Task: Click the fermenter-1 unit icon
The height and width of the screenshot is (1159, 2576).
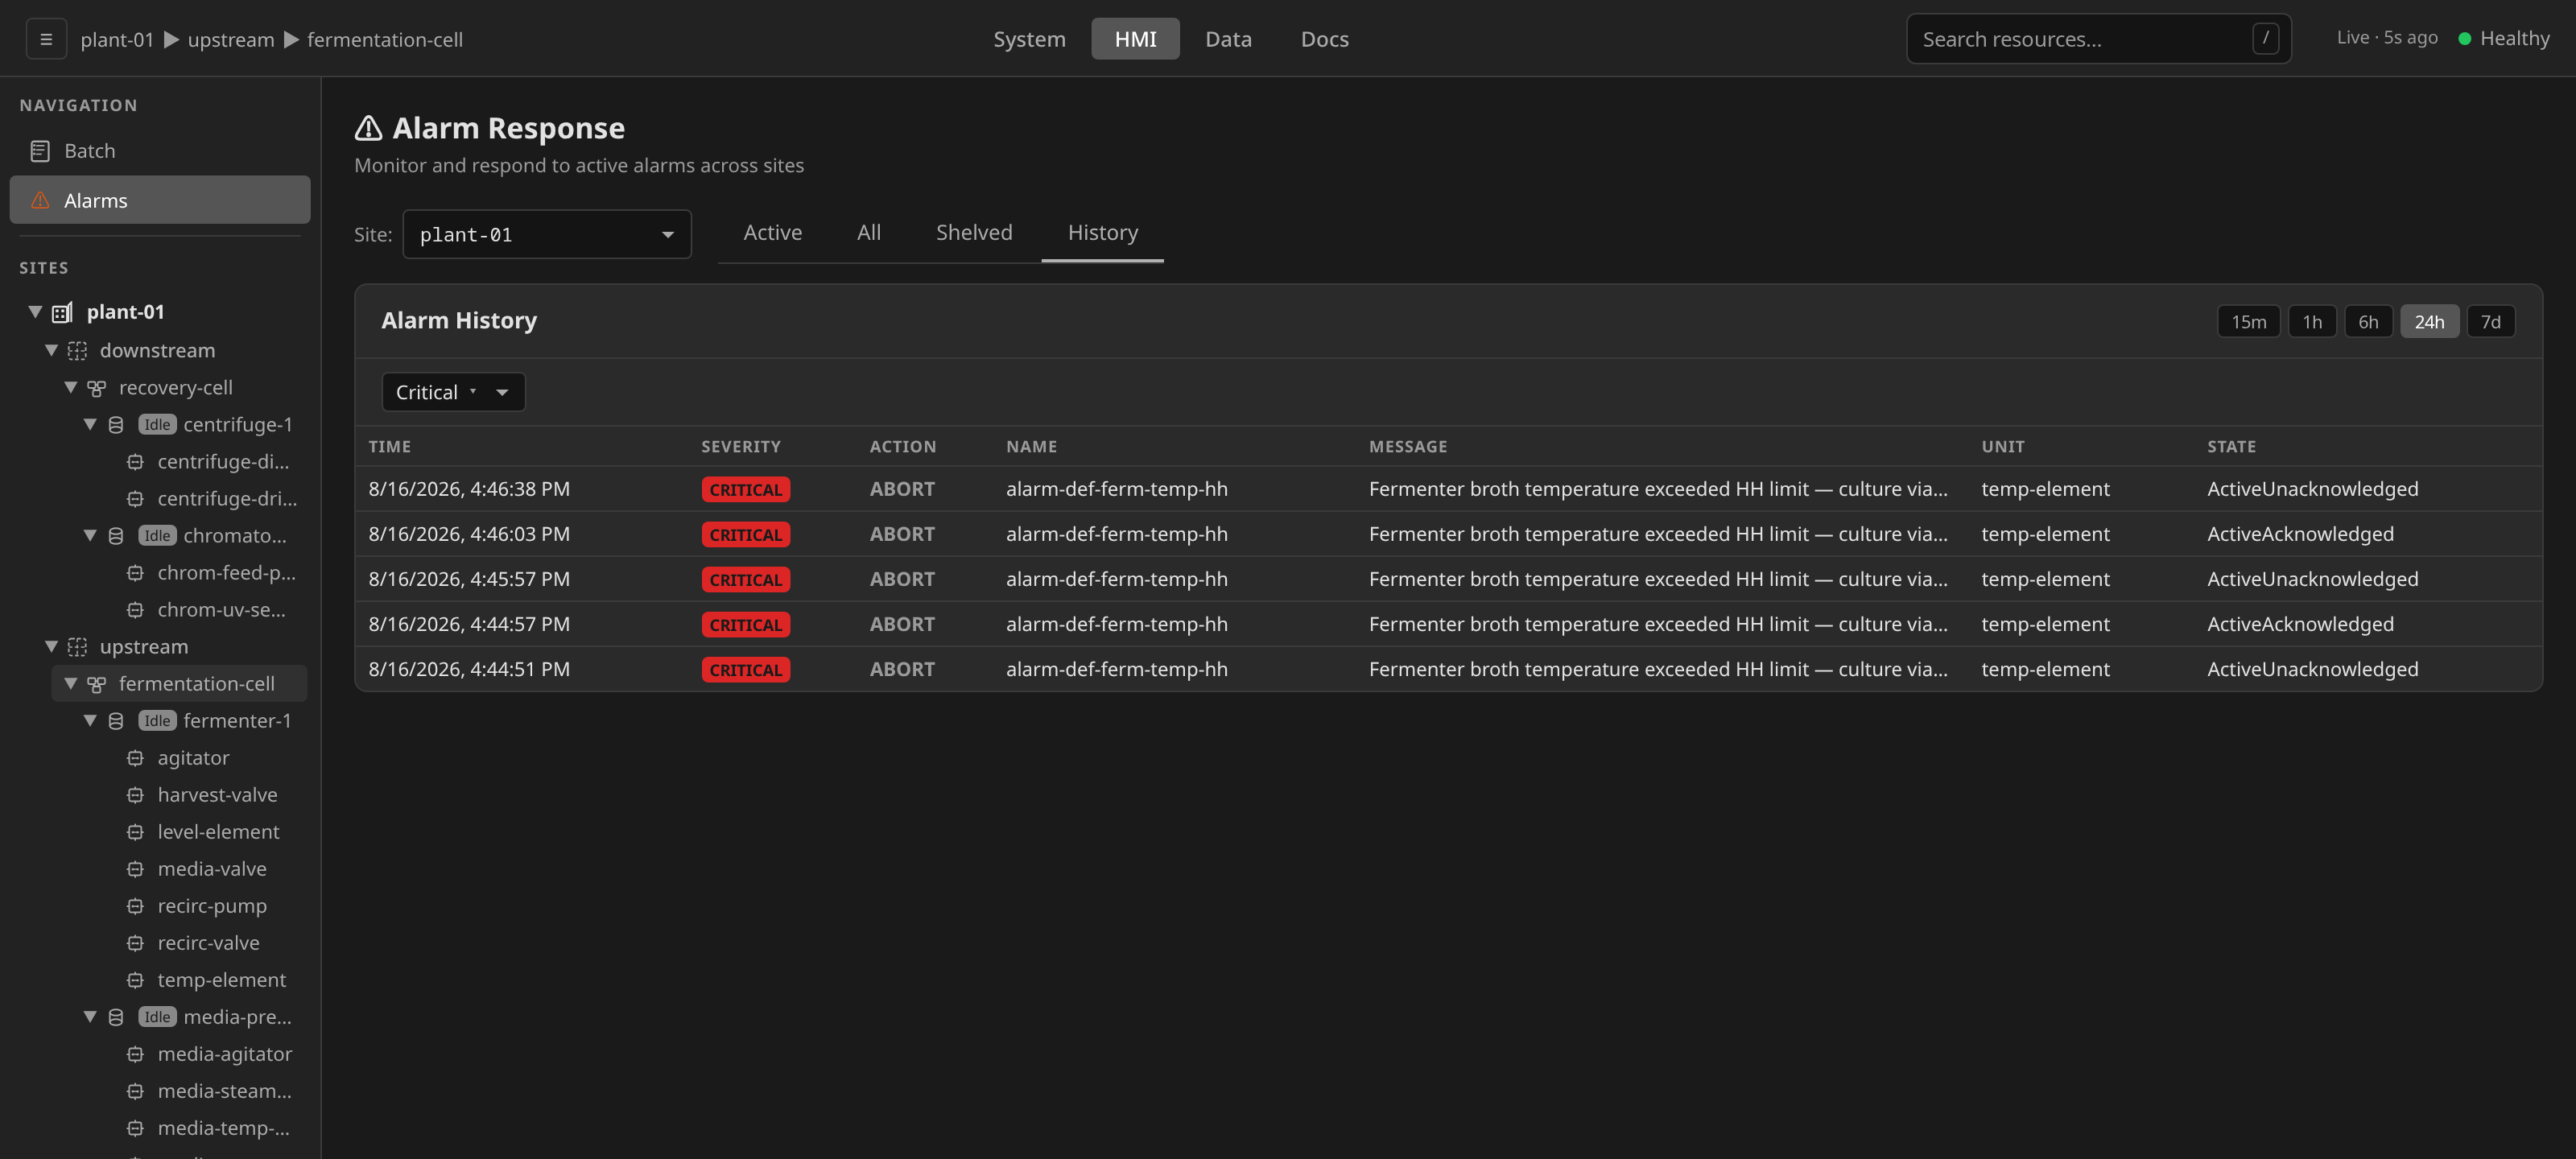Action: 116,720
